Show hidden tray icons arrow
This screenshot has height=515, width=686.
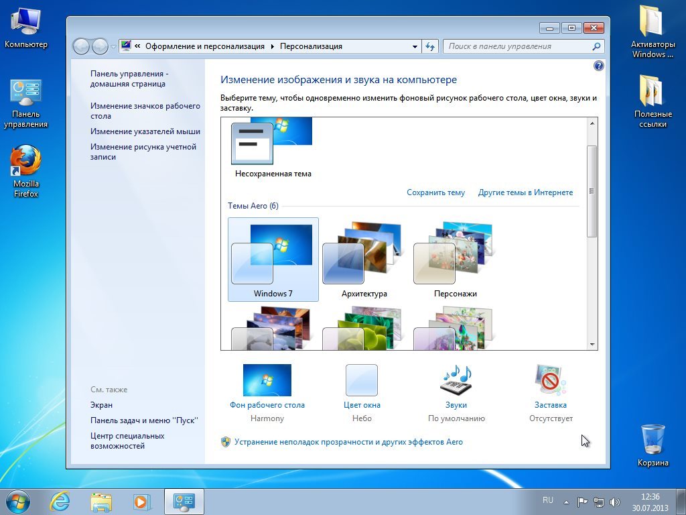pyautogui.click(x=566, y=502)
